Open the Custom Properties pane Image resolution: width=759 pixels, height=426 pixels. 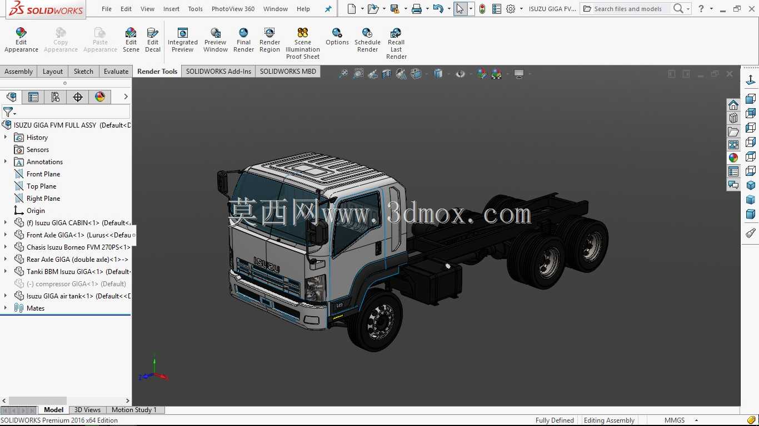click(733, 171)
